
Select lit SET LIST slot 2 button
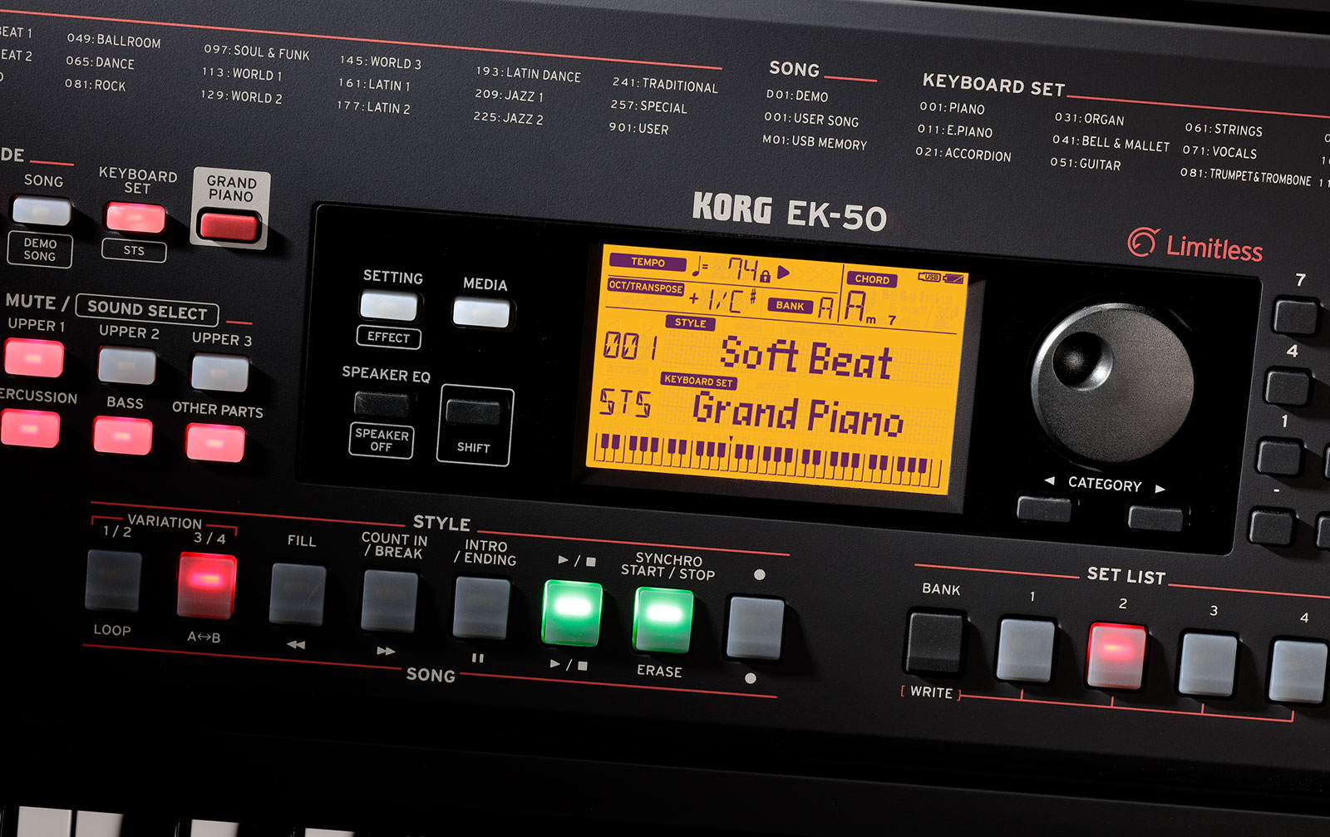[1116, 657]
